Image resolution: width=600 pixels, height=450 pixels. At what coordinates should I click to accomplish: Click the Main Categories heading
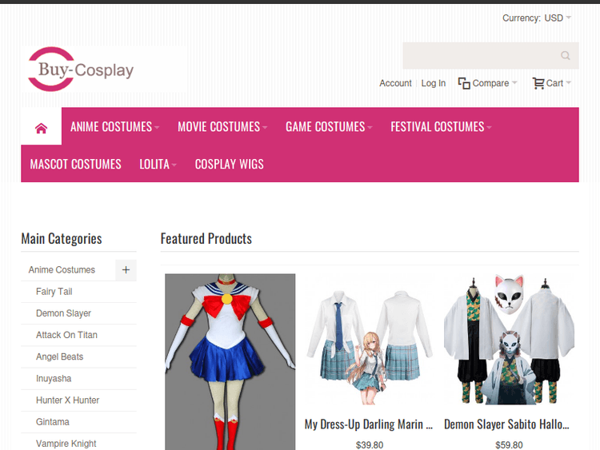[62, 238]
